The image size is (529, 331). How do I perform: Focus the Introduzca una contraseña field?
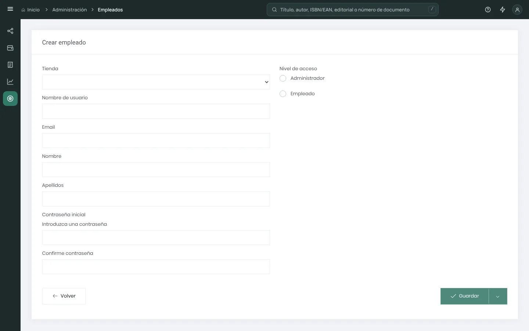pyautogui.click(x=156, y=238)
